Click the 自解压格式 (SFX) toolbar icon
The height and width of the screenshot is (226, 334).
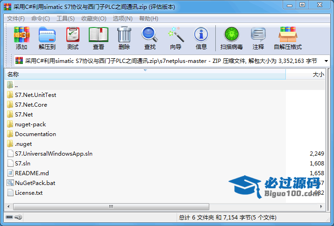point(288,34)
